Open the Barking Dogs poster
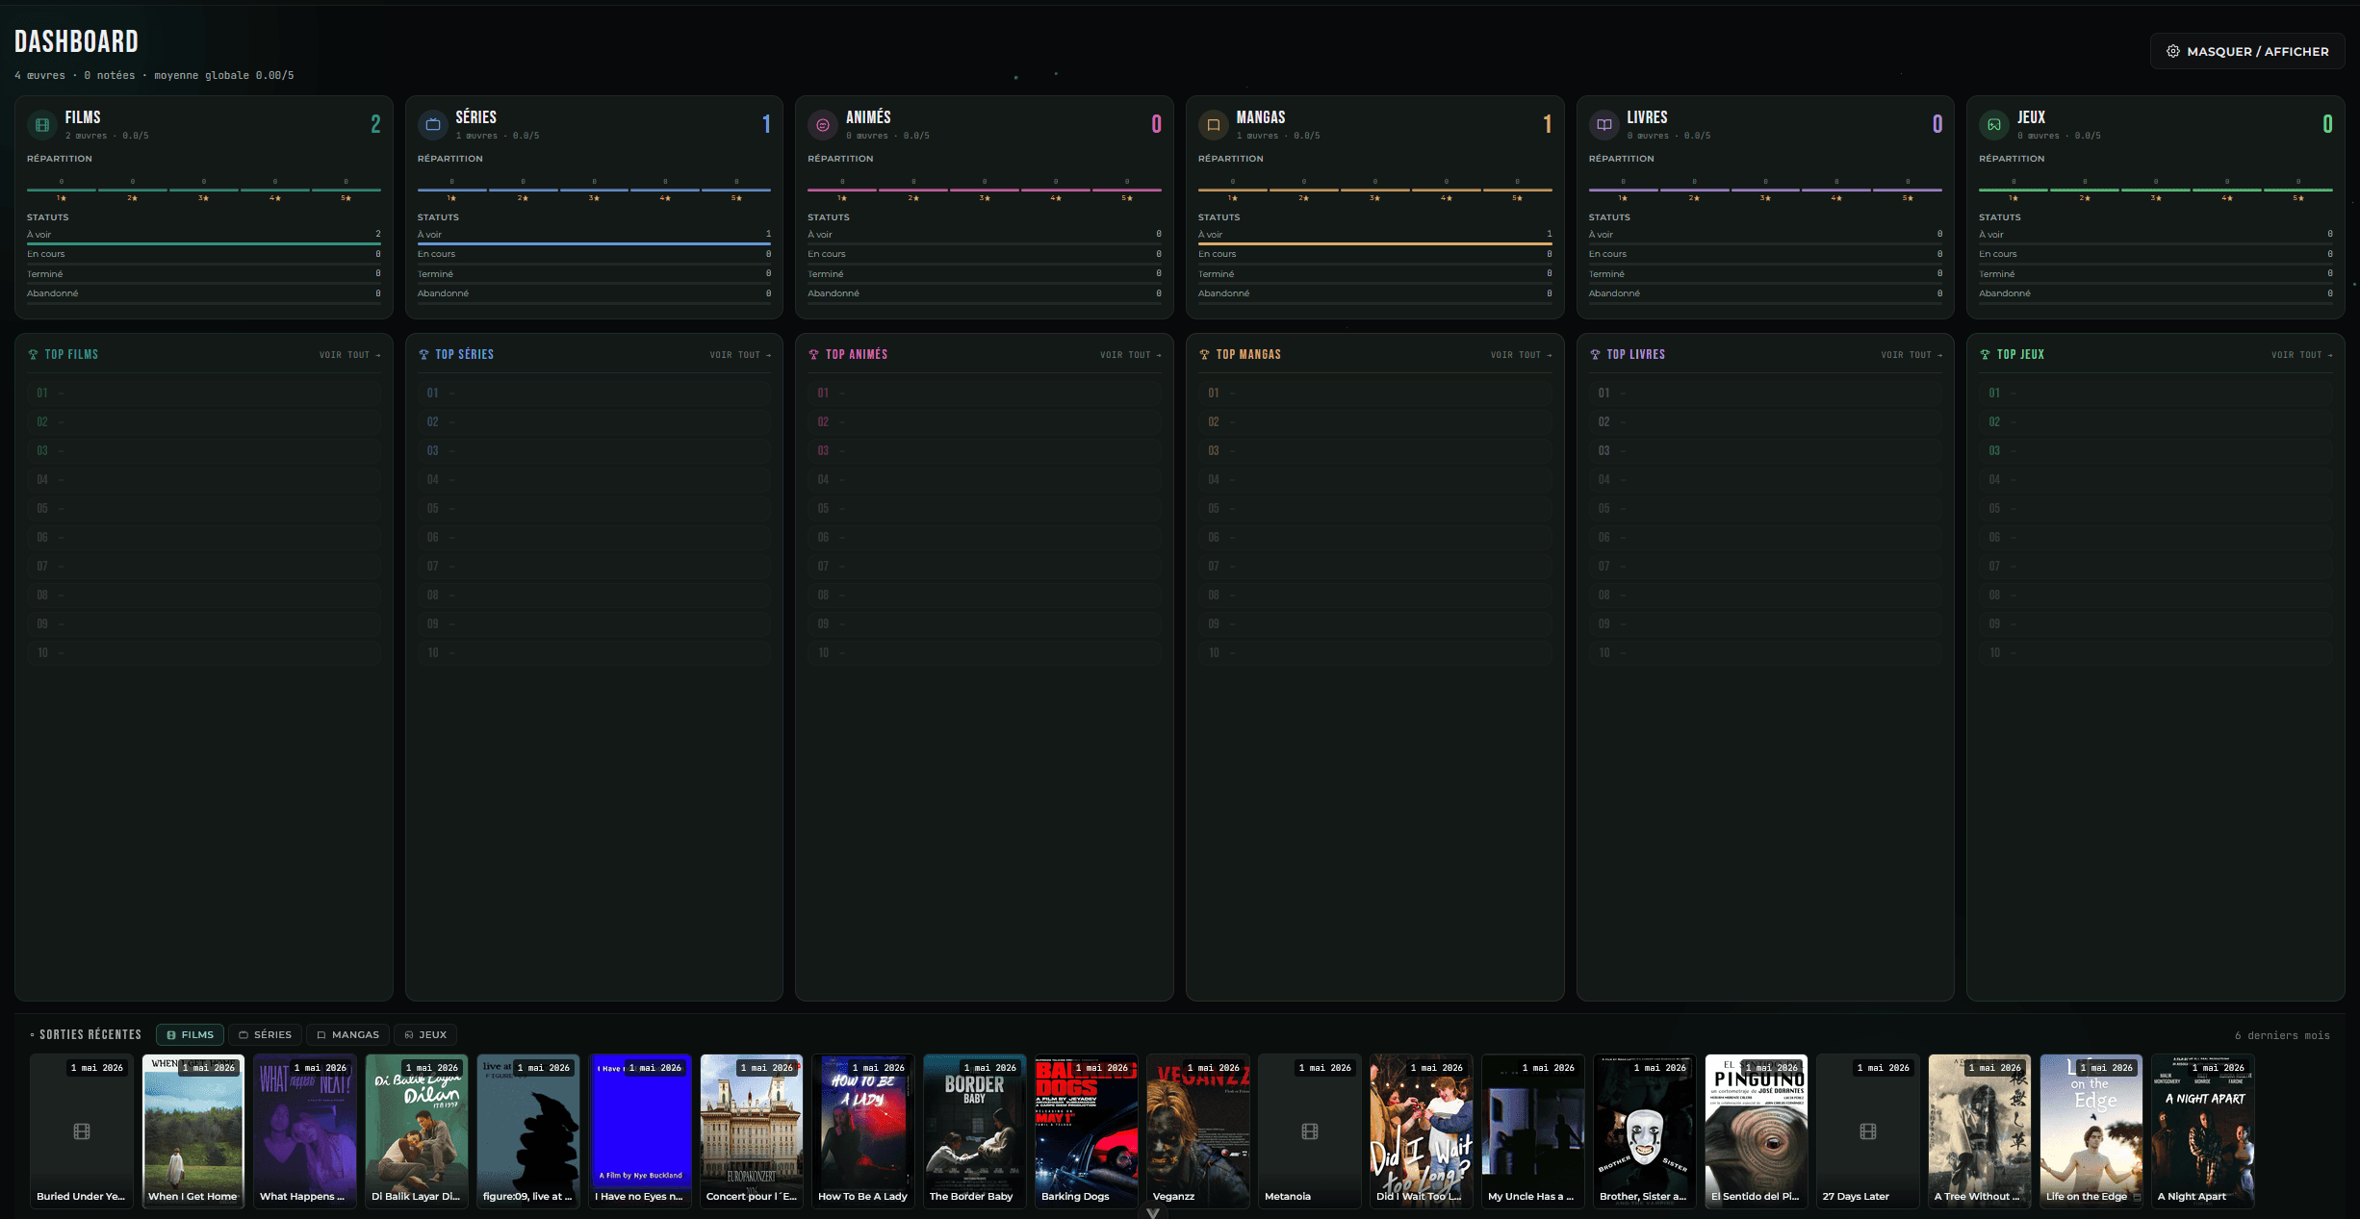2360x1219 pixels. point(1087,1131)
